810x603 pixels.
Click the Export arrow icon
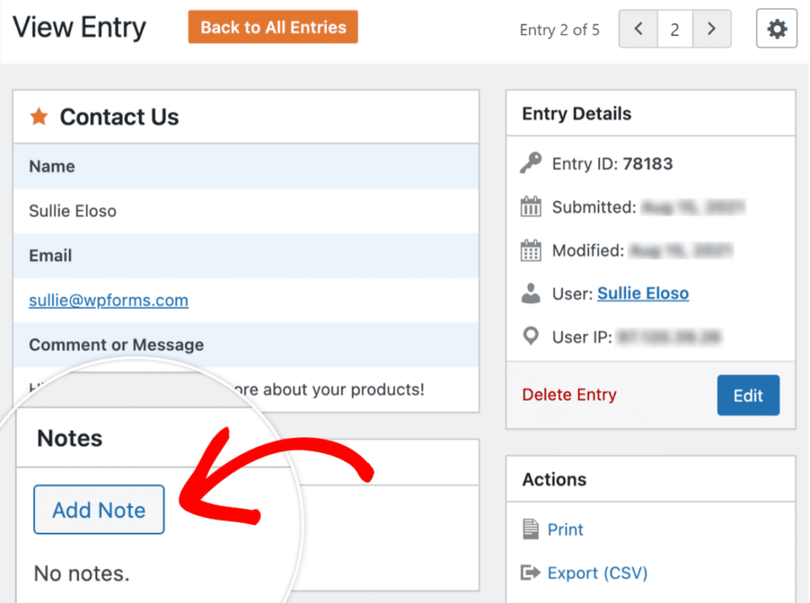coord(531,572)
